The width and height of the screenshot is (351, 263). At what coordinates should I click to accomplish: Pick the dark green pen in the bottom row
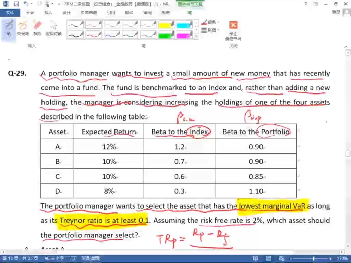pos(130,35)
